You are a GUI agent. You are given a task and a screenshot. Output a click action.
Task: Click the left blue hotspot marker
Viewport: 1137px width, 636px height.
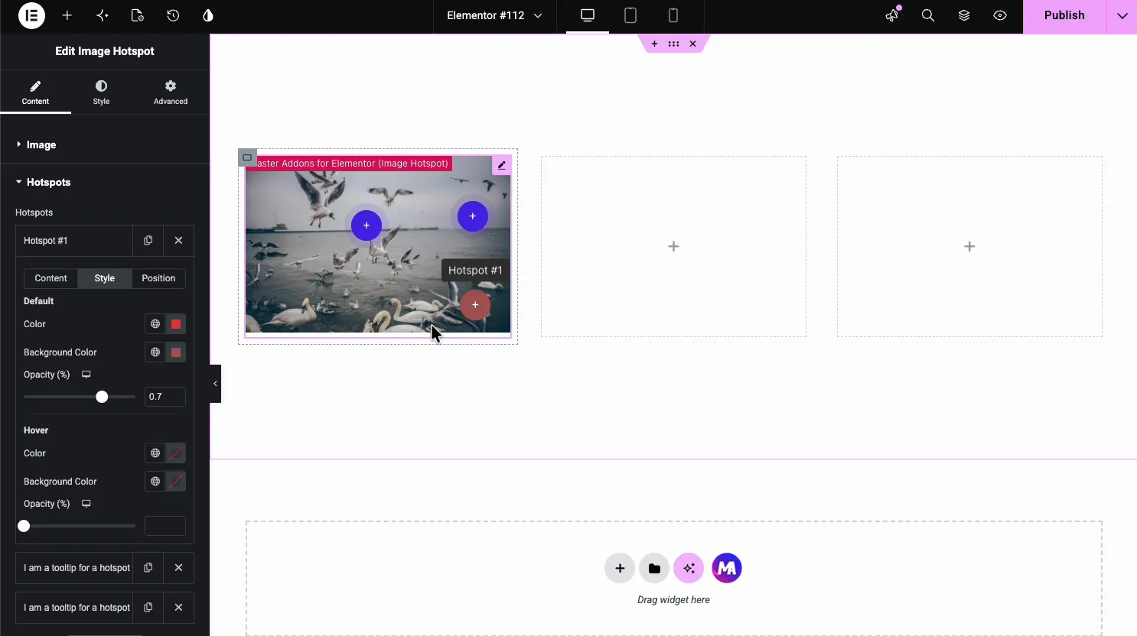pyautogui.click(x=367, y=226)
